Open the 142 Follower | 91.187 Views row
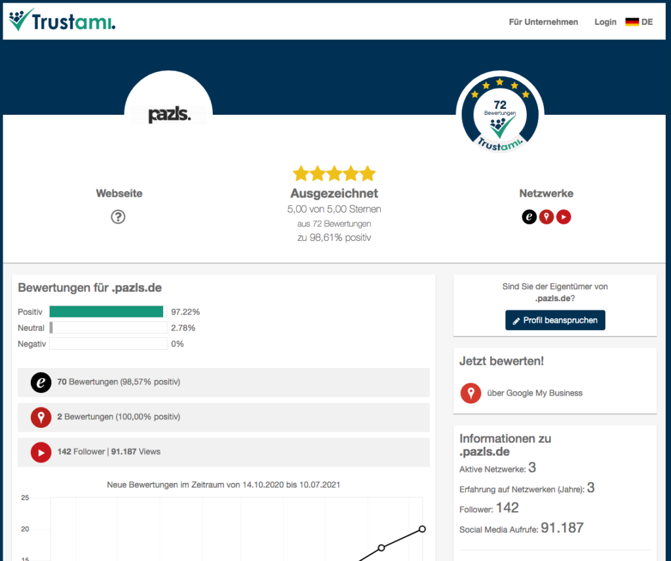 [x=223, y=452]
